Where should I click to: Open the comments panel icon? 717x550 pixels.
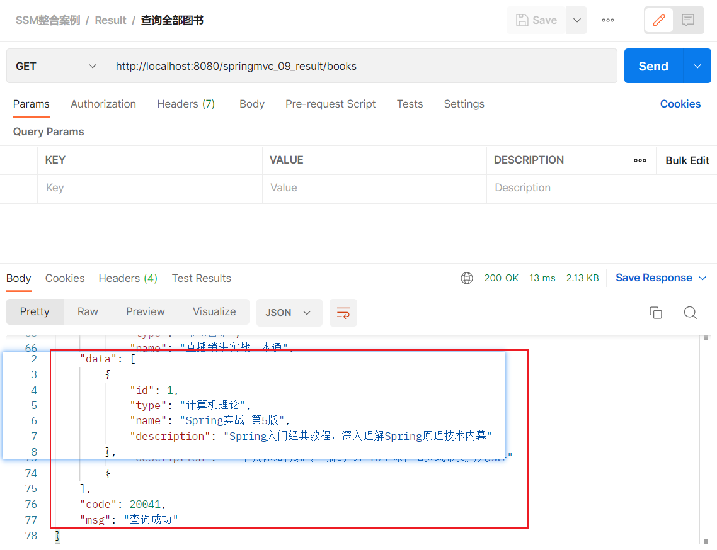click(x=688, y=20)
